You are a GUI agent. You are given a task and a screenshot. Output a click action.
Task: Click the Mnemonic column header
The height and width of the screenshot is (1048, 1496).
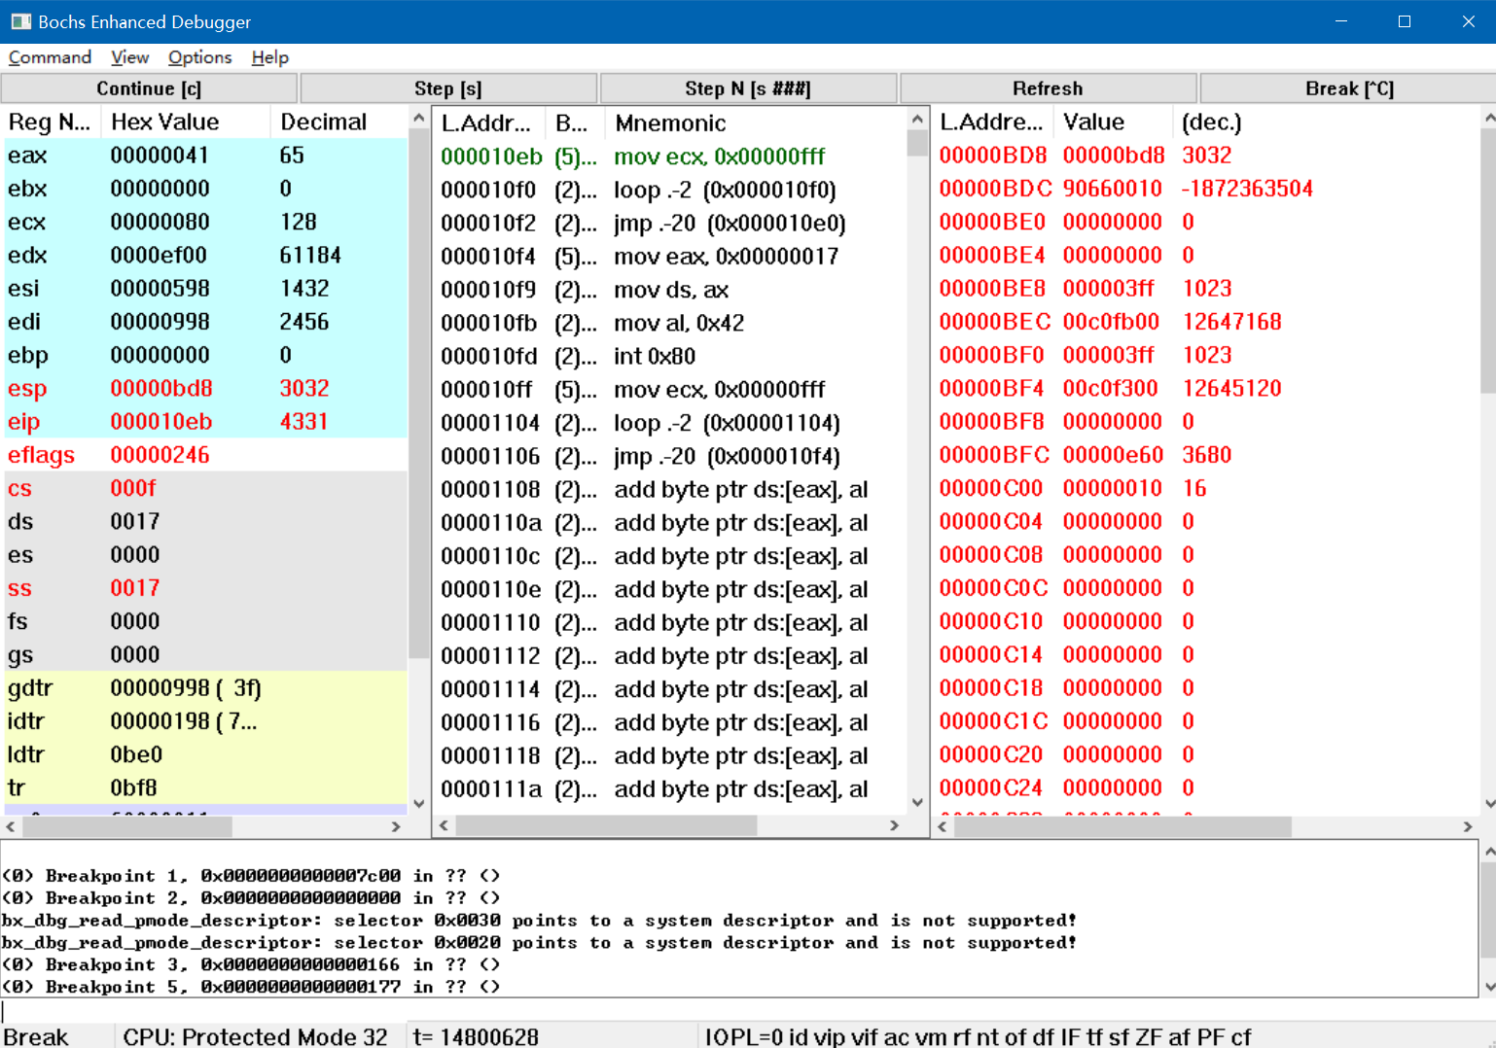(x=755, y=123)
